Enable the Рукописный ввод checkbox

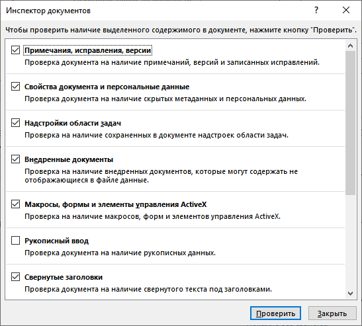click(15, 241)
